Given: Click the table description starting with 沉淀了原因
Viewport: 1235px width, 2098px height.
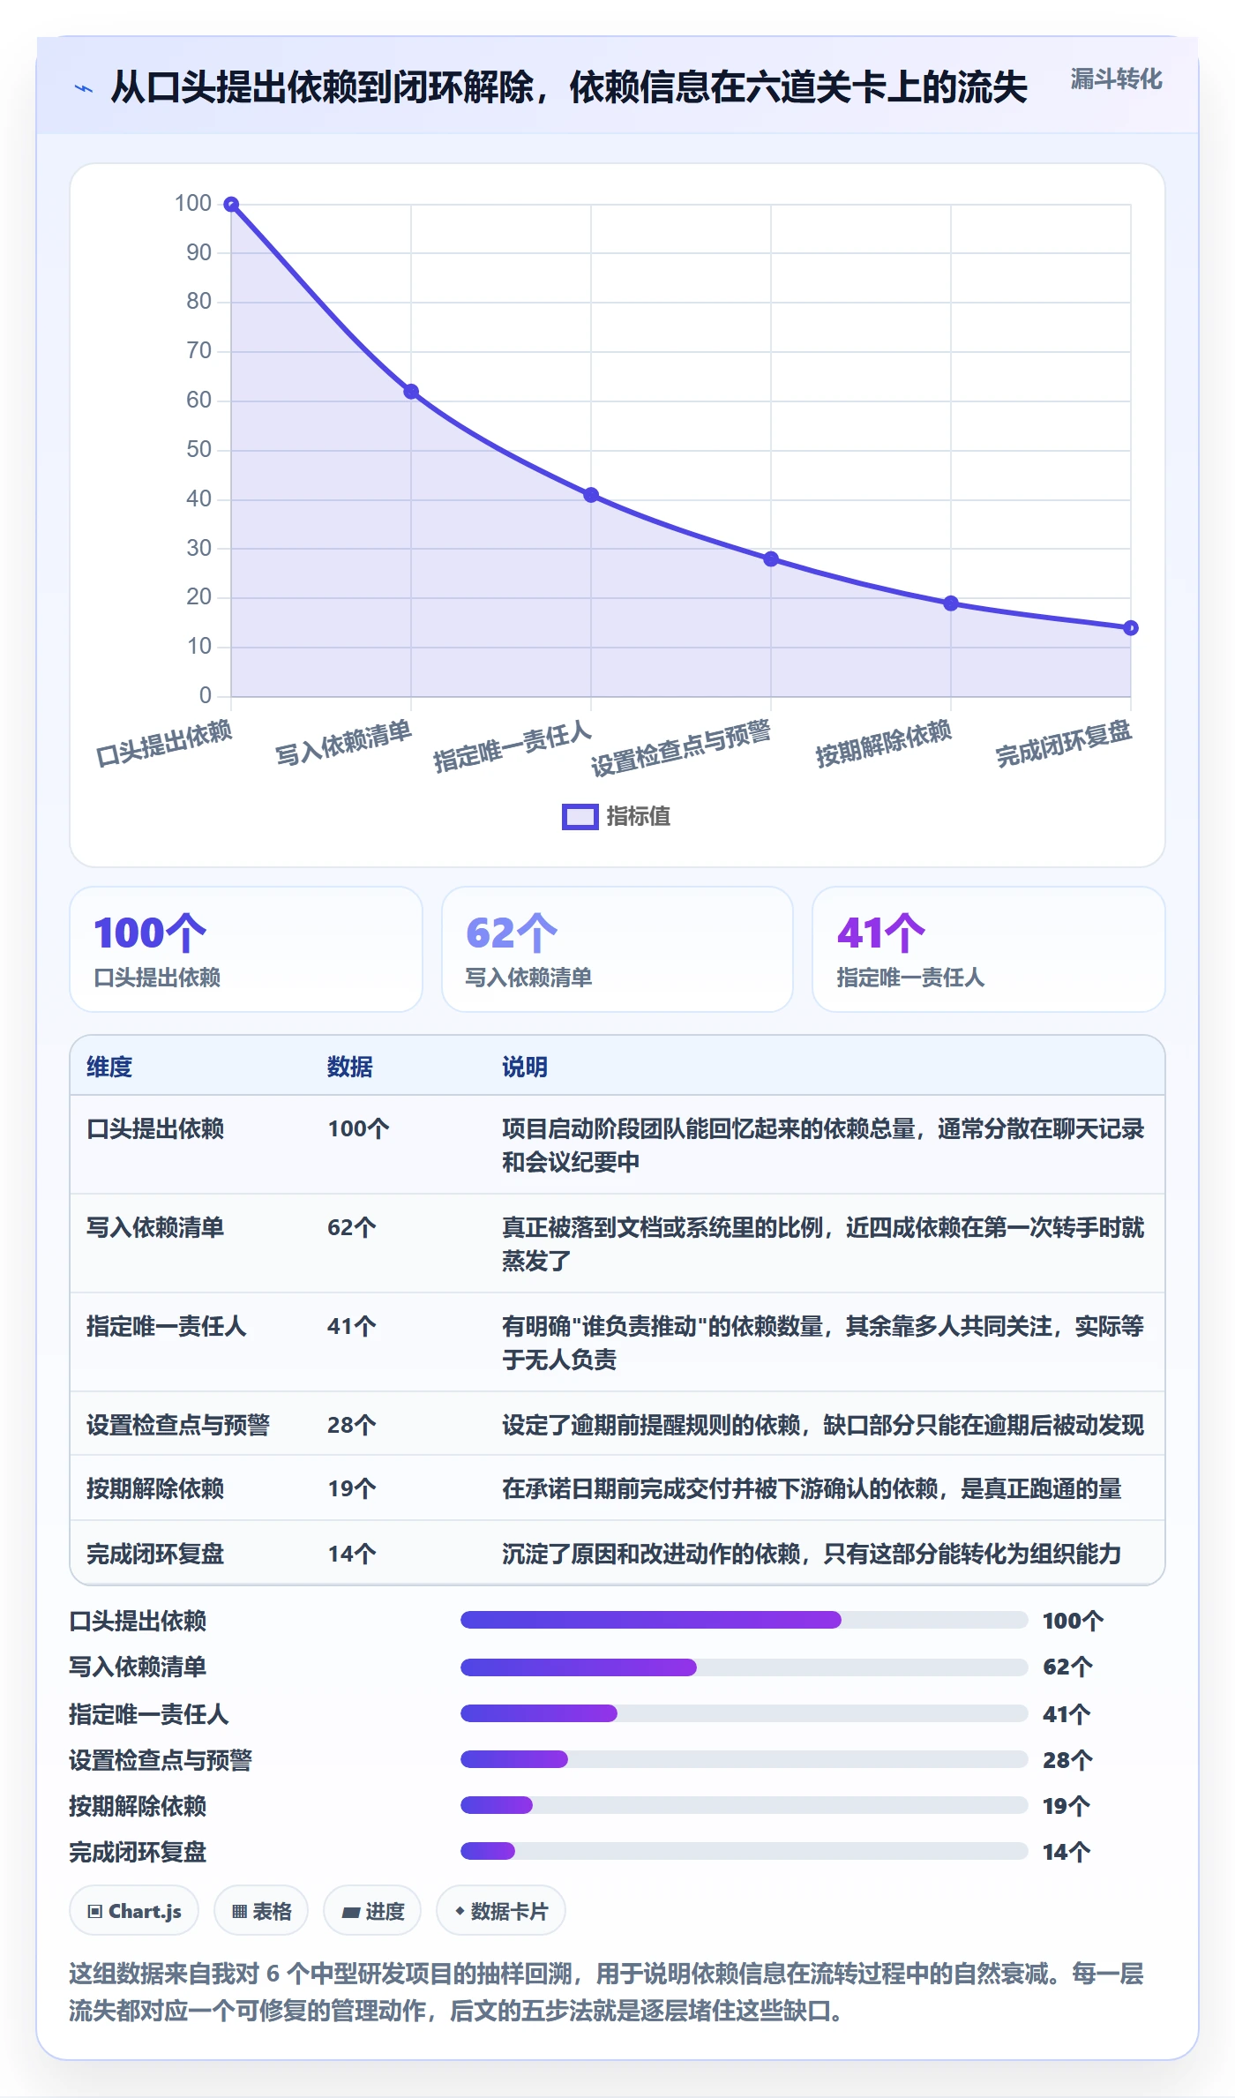Looking at the screenshot, I should coord(812,1555).
